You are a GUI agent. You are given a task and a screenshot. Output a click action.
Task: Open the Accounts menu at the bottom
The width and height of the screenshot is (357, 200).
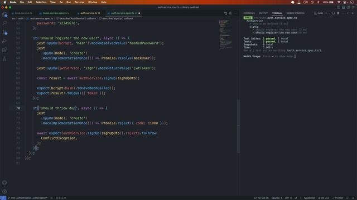(x=4, y=183)
